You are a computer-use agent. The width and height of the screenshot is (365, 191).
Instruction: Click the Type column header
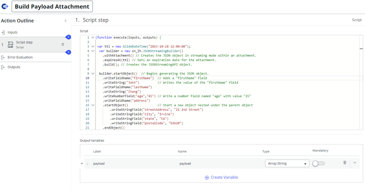pos(266,151)
